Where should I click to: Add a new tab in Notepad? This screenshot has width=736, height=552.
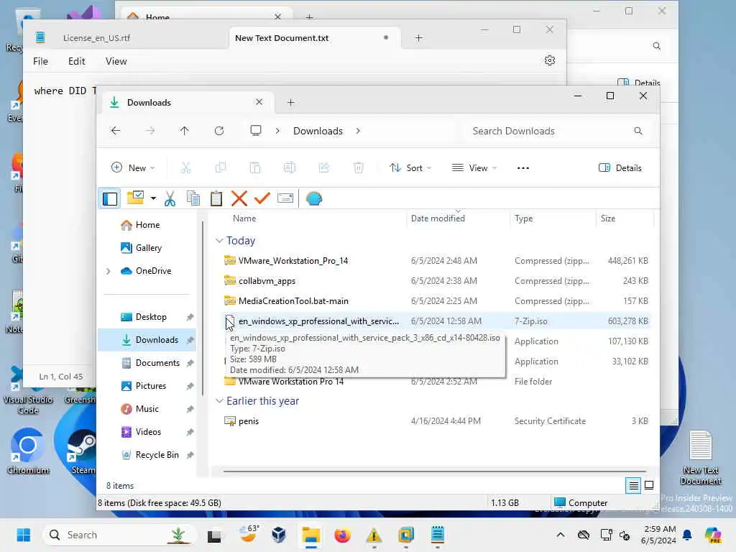pyautogui.click(x=419, y=38)
